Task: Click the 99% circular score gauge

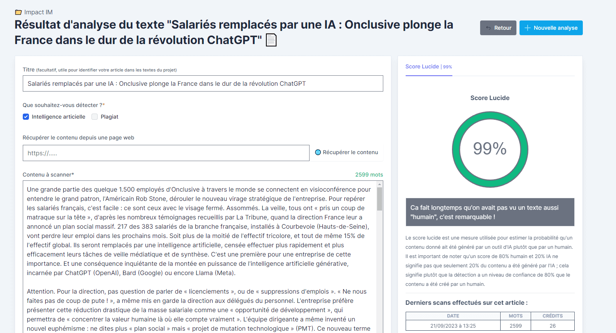Action: [x=490, y=149]
